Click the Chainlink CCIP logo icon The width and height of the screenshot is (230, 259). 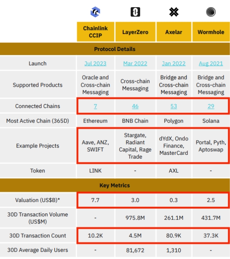coord(95,12)
